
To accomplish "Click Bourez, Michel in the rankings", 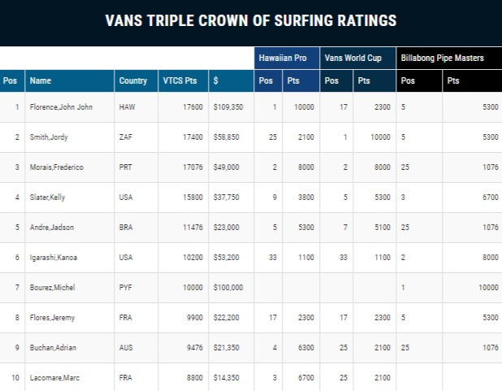I will (52, 288).
